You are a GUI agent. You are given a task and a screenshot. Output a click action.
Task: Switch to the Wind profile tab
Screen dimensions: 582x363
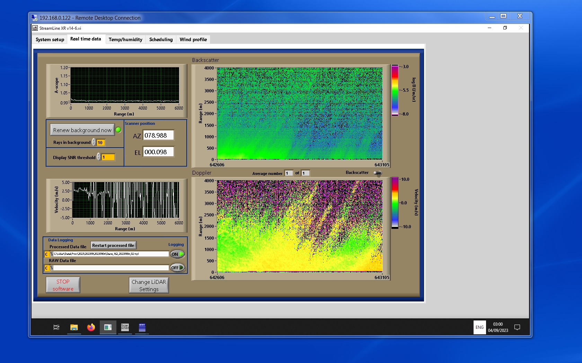click(193, 39)
